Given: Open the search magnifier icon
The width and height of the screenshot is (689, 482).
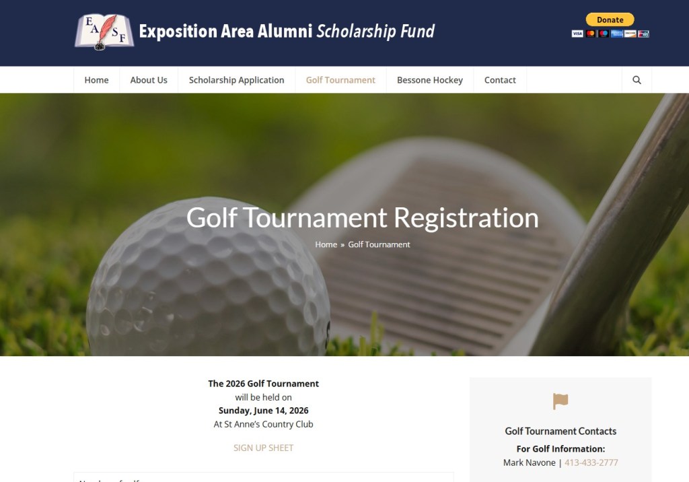Looking at the screenshot, I should (637, 80).
